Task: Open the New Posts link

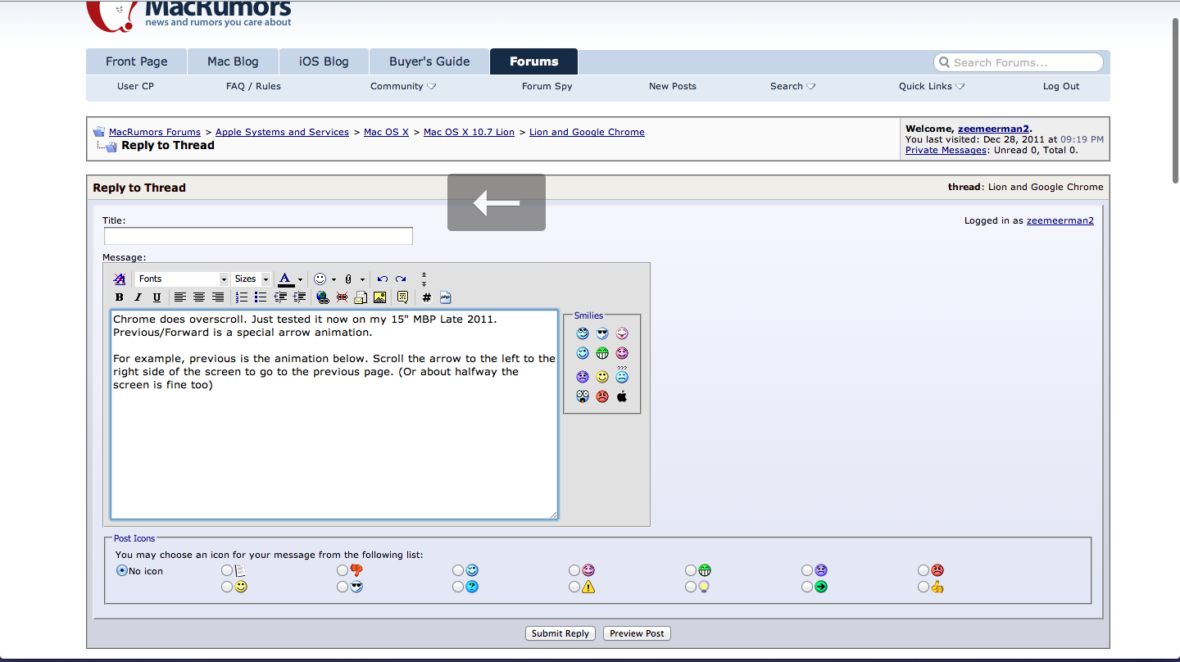Action: (x=673, y=86)
